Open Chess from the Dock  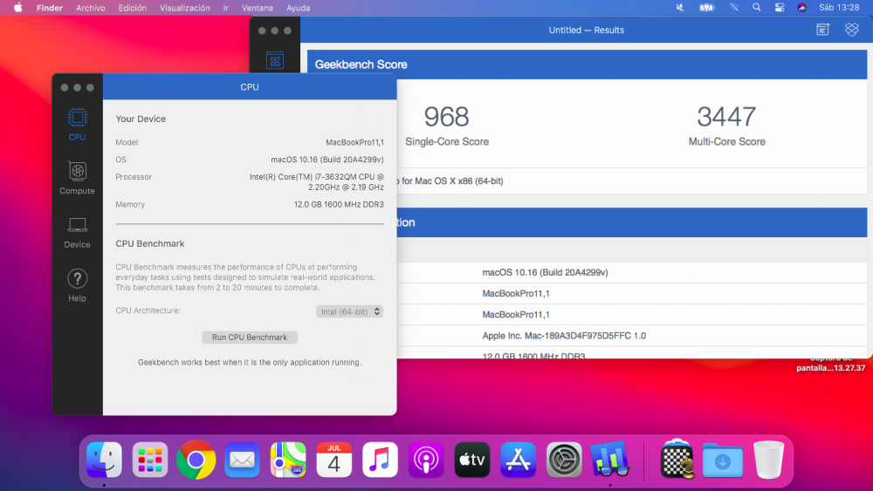coord(677,460)
